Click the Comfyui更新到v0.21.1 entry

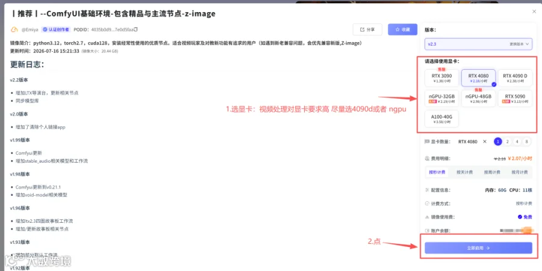click(x=38, y=187)
